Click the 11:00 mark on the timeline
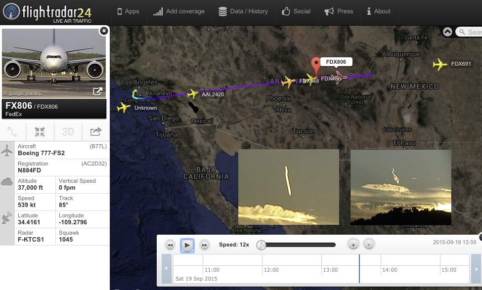Image resolution: width=482 pixels, height=290 pixels. [x=212, y=270]
